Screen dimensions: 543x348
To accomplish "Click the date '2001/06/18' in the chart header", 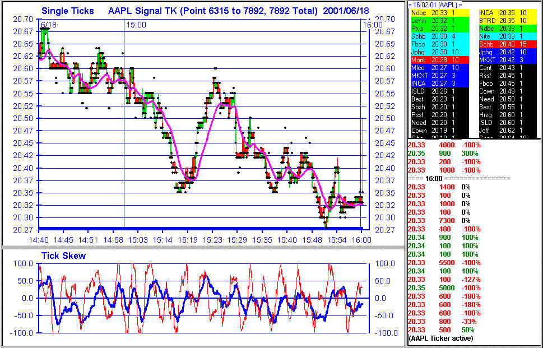I will pyautogui.click(x=346, y=11).
